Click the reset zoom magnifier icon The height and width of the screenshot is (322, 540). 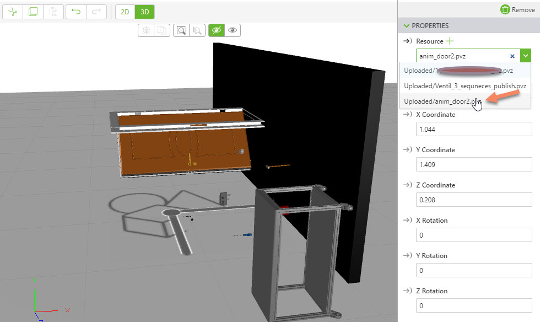click(x=197, y=30)
